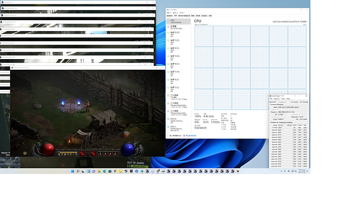
Task: Open File menu in Task Manager
Action: click(x=169, y=13)
